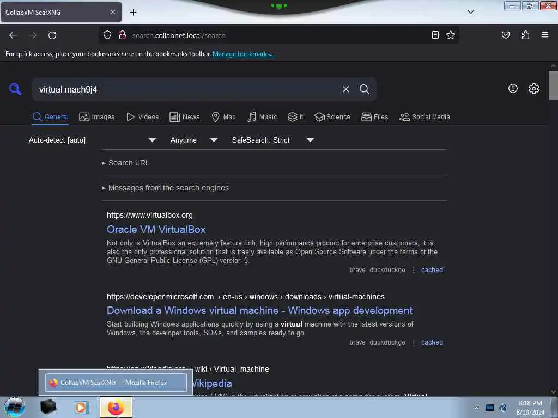Screen dimensions: 558x418
Task: Show hidden system tray icons arrow
Action: [476, 408]
